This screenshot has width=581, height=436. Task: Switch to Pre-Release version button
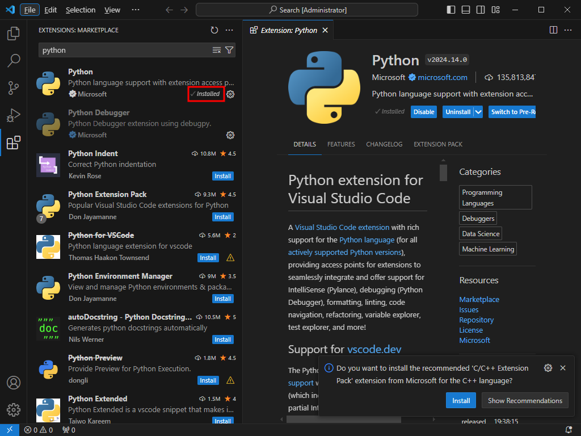(512, 112)
